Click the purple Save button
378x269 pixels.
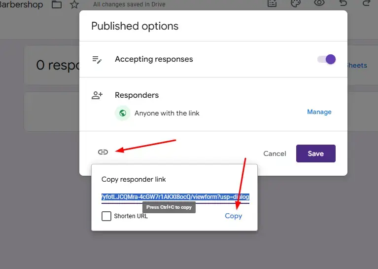click(x=316, y=154)
